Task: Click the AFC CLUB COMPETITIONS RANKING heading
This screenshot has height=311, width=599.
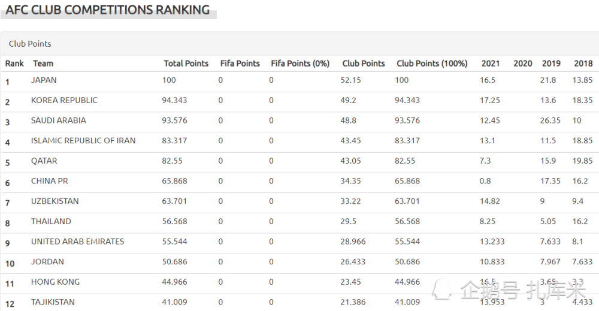Action: 108,10
